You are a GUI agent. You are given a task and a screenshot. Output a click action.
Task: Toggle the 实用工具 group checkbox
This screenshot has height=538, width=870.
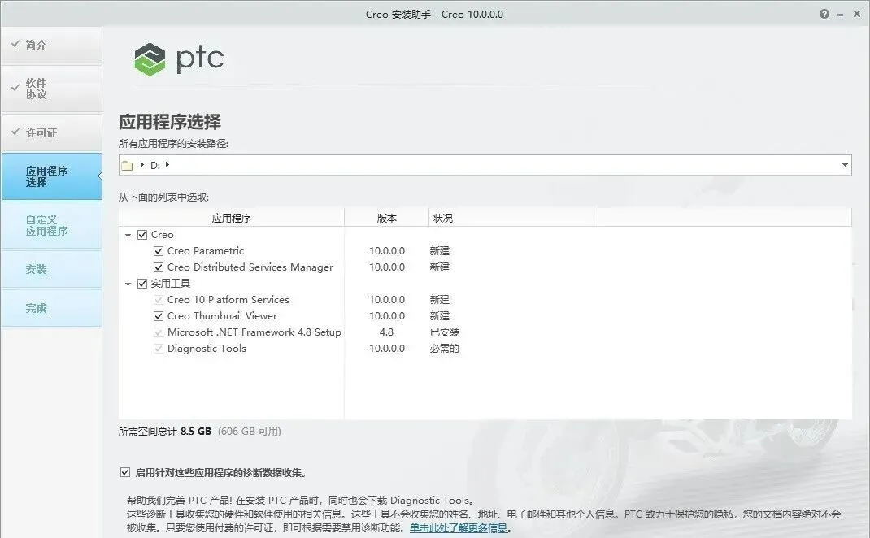point(142,284)
